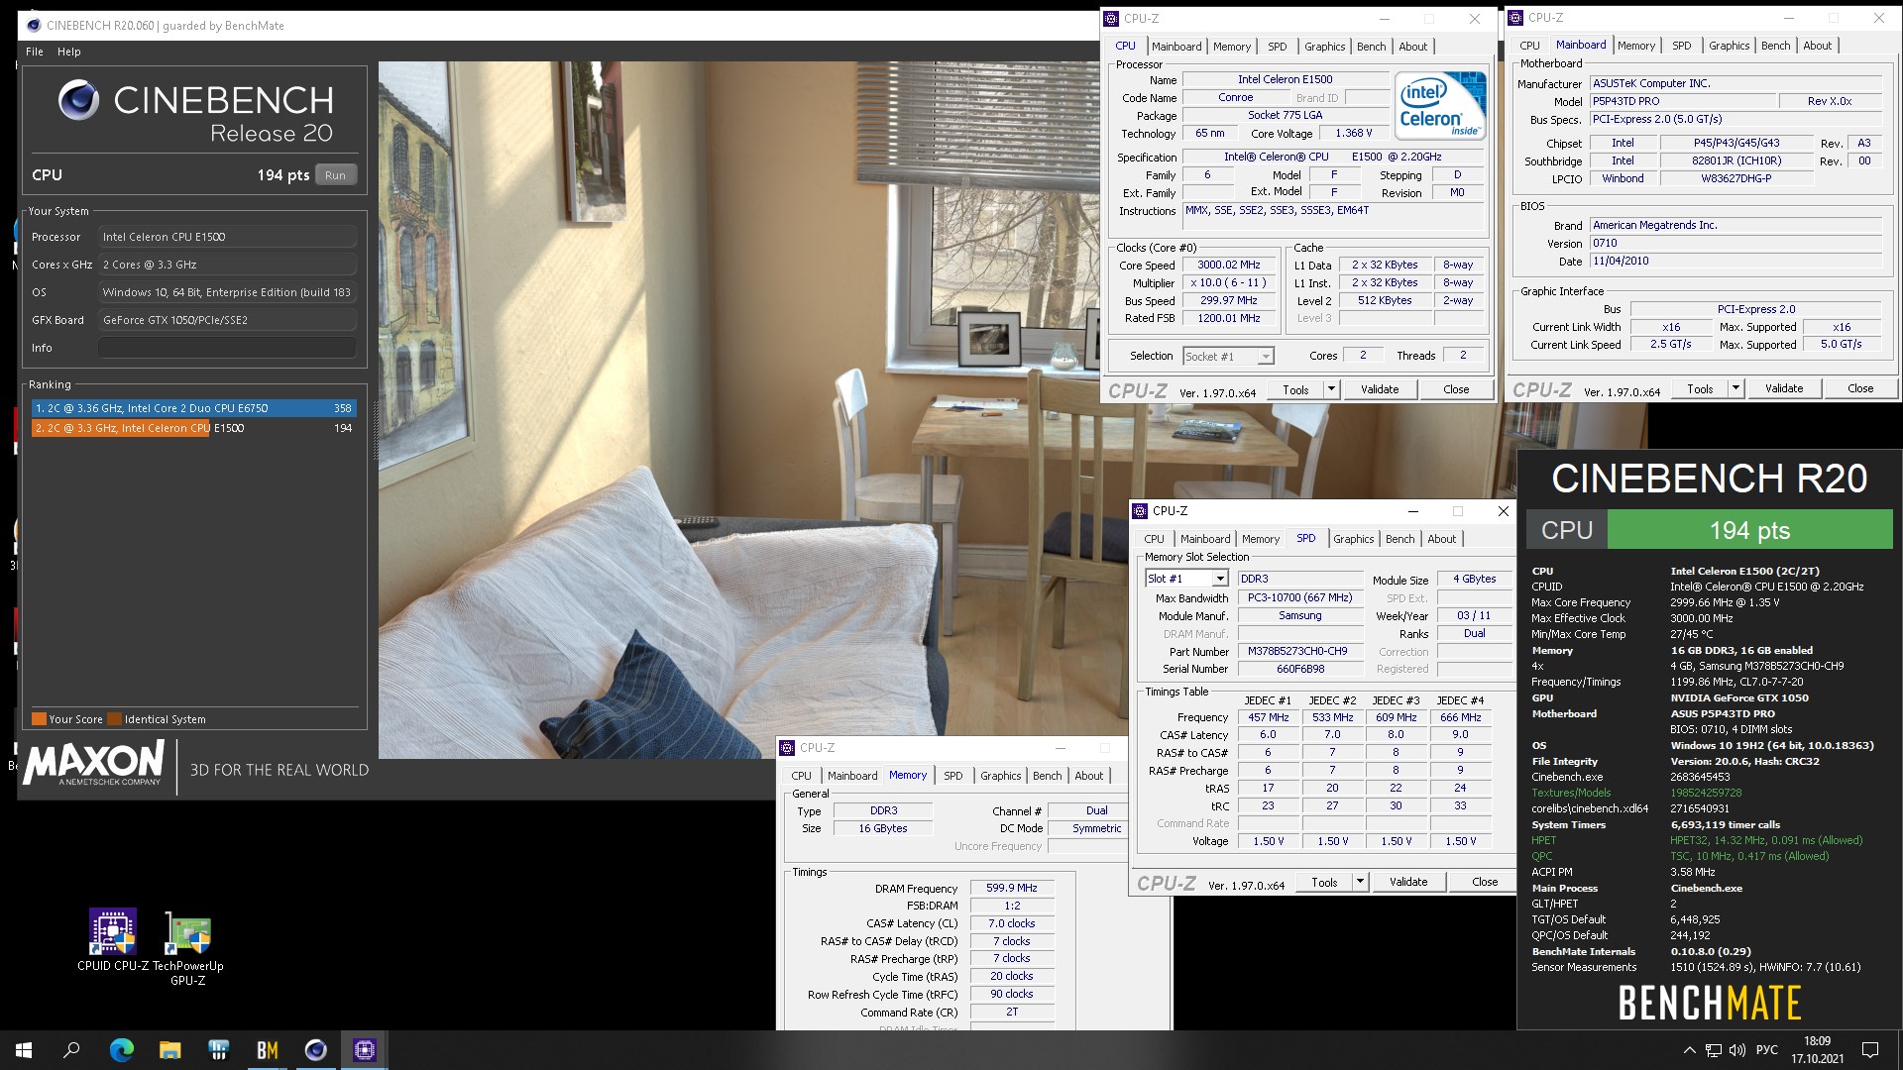Click Close in Mainboard window
Image resolution: width=1903 pixels, height=1070 pixels.
pos(1860,388)
